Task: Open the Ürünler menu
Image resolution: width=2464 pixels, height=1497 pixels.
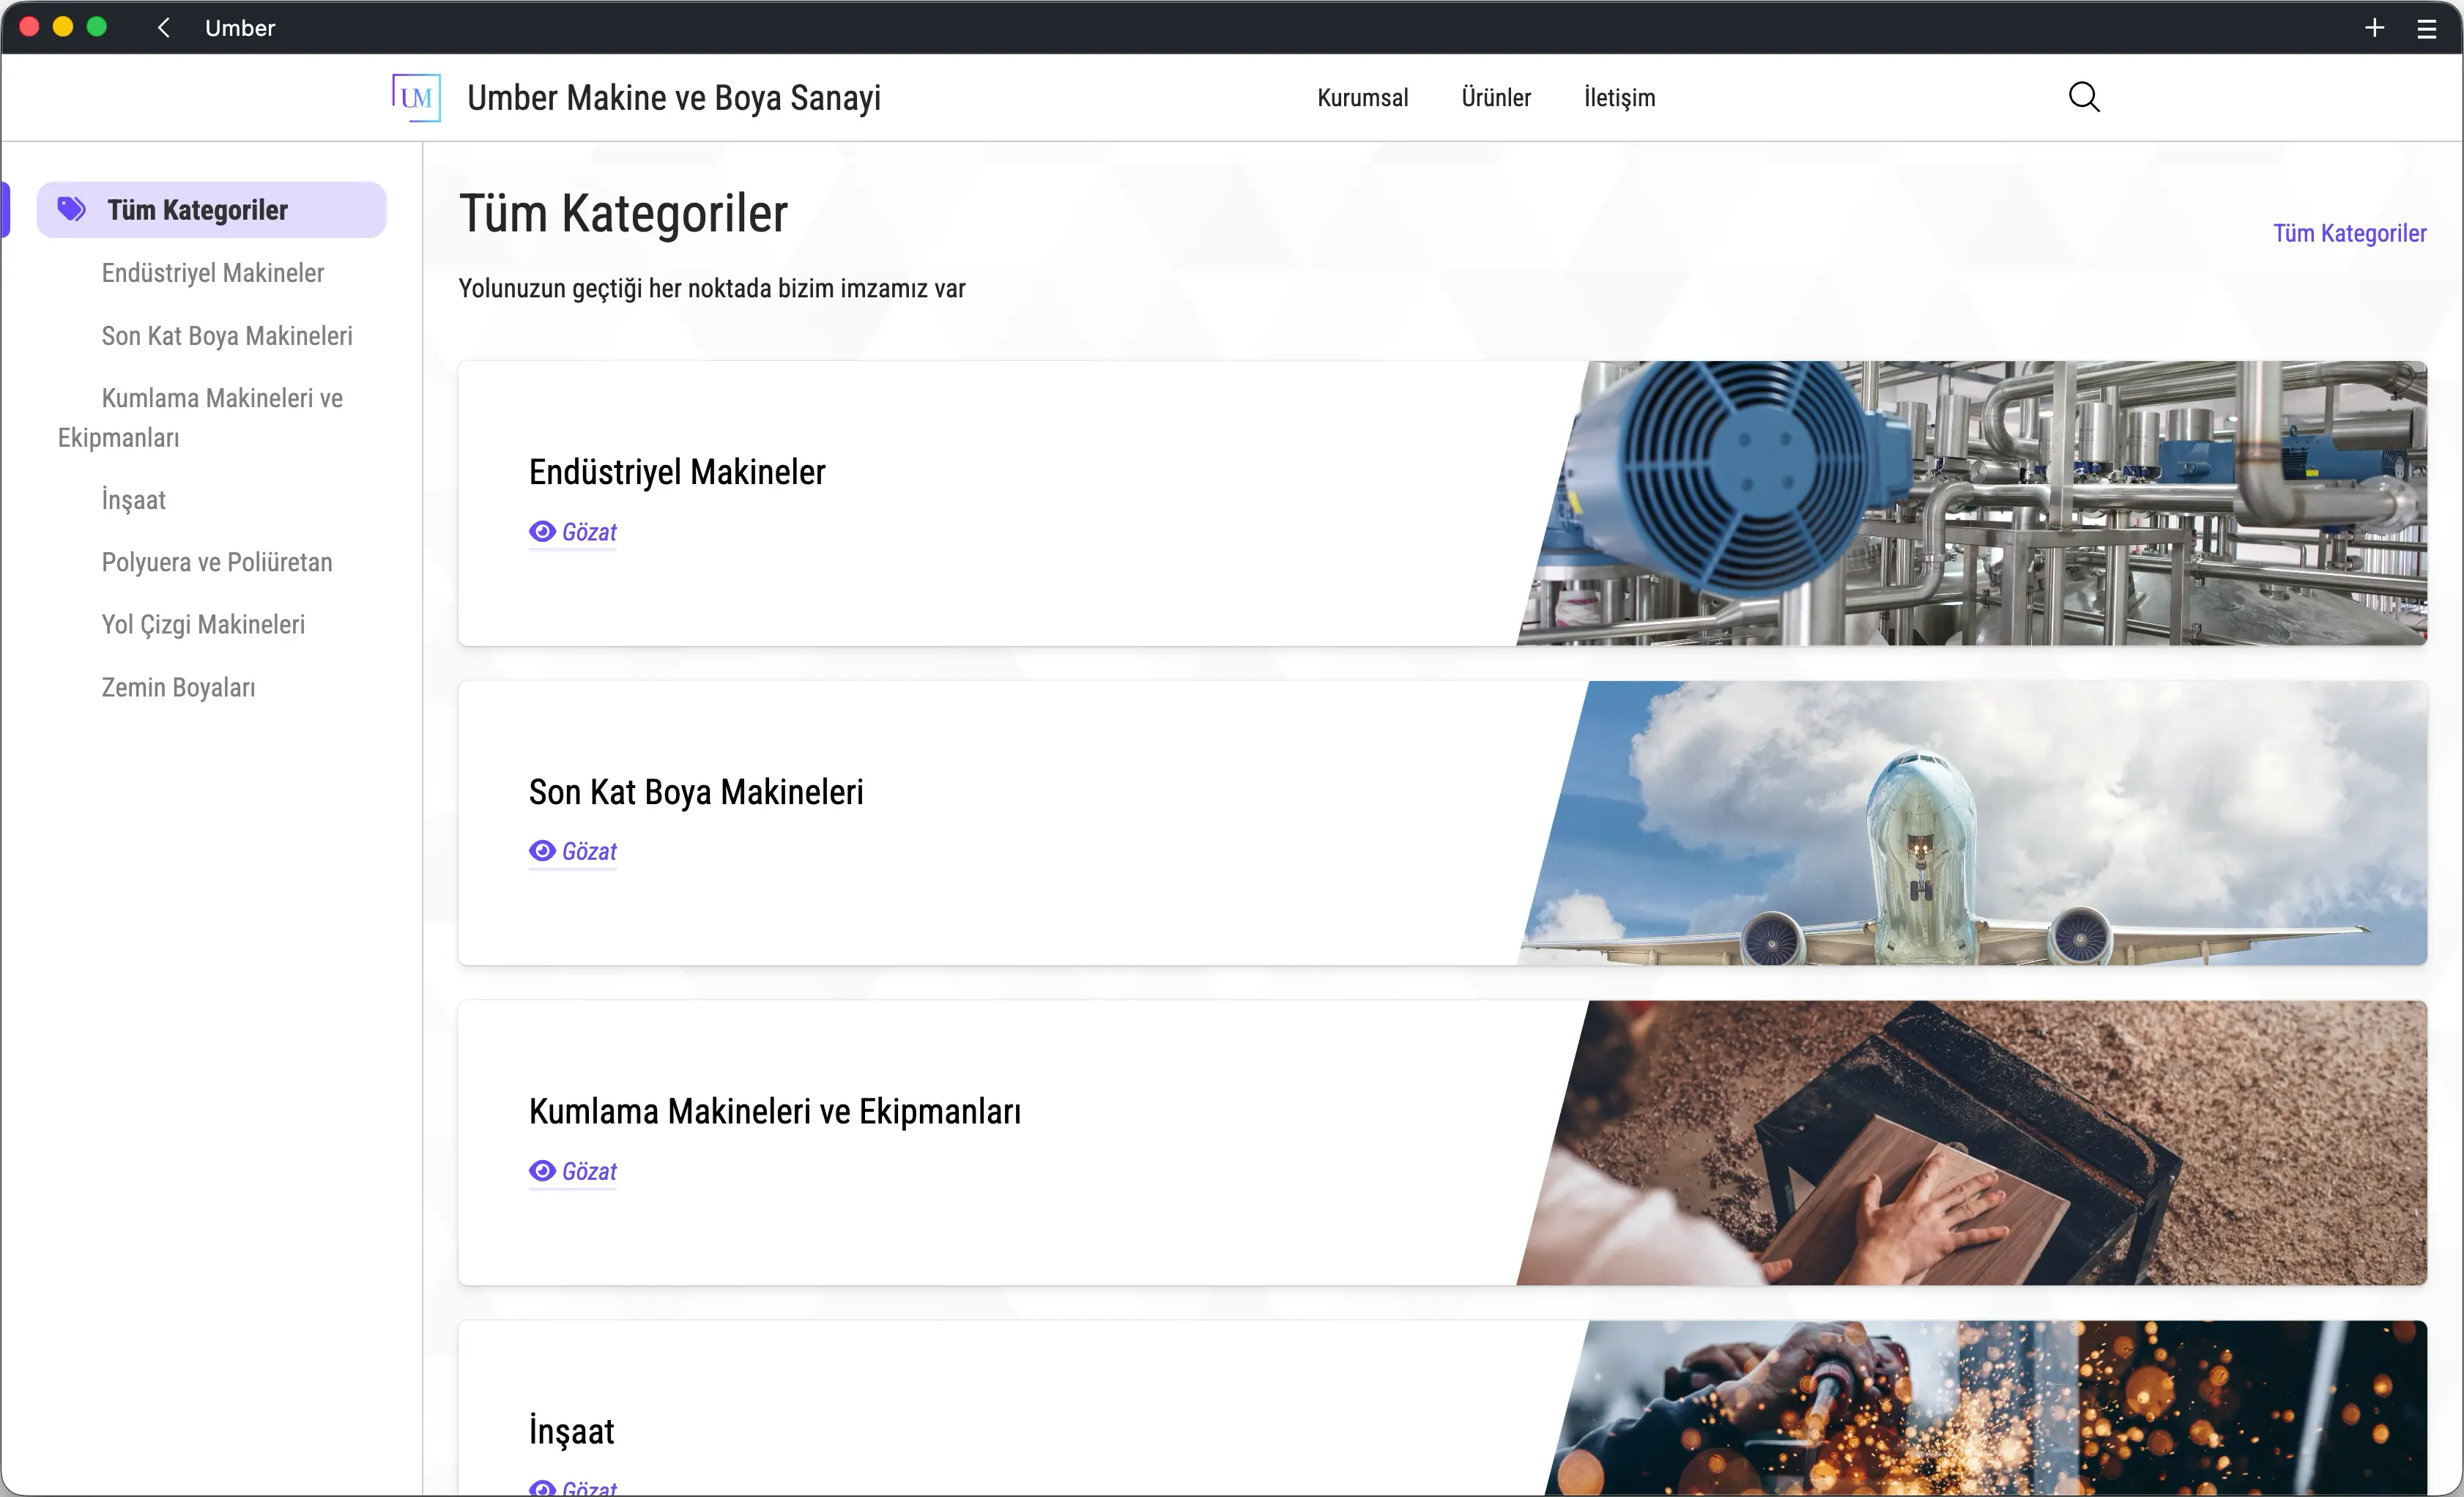Action: click(x=1496, y=97)
